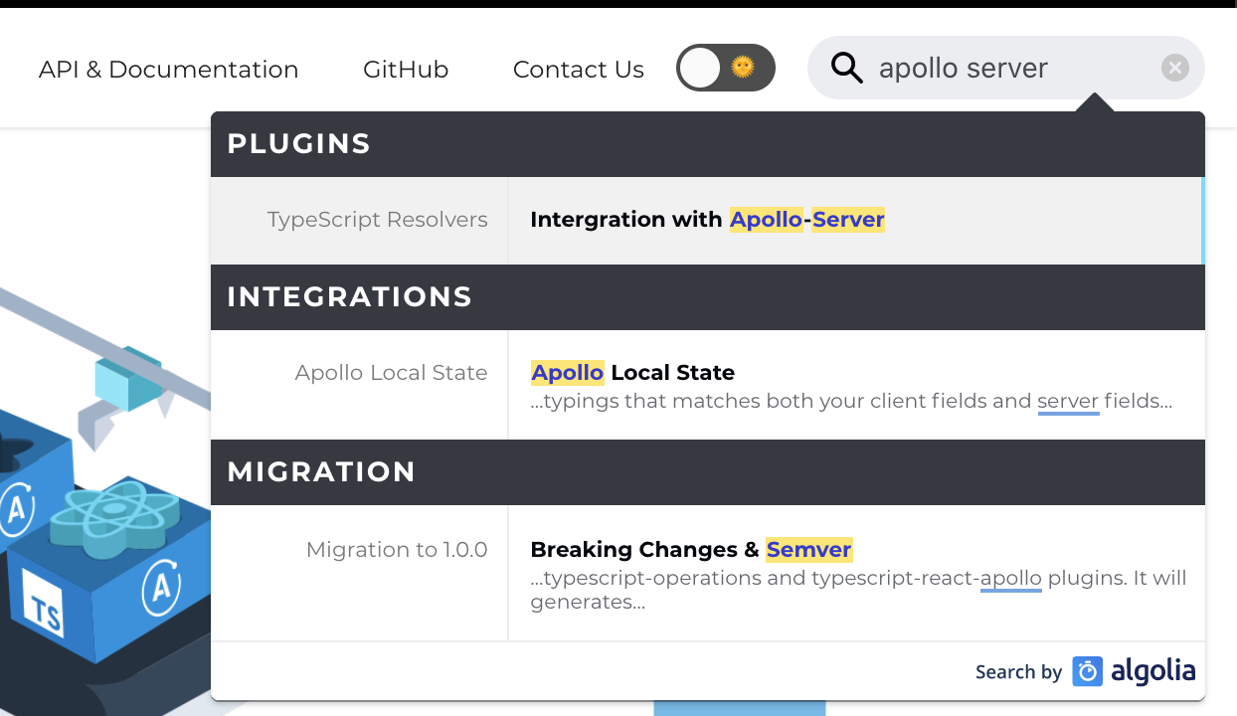Open 'Intergration with Apollo-Server' result
1237x716 pixels.
coord(706,220)
